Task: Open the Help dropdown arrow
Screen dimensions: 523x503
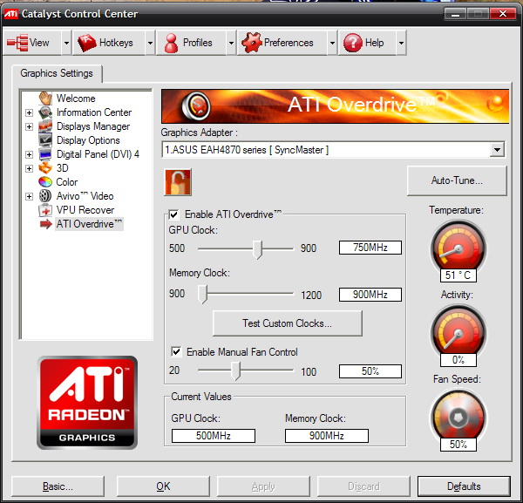Action: [401, 43]
